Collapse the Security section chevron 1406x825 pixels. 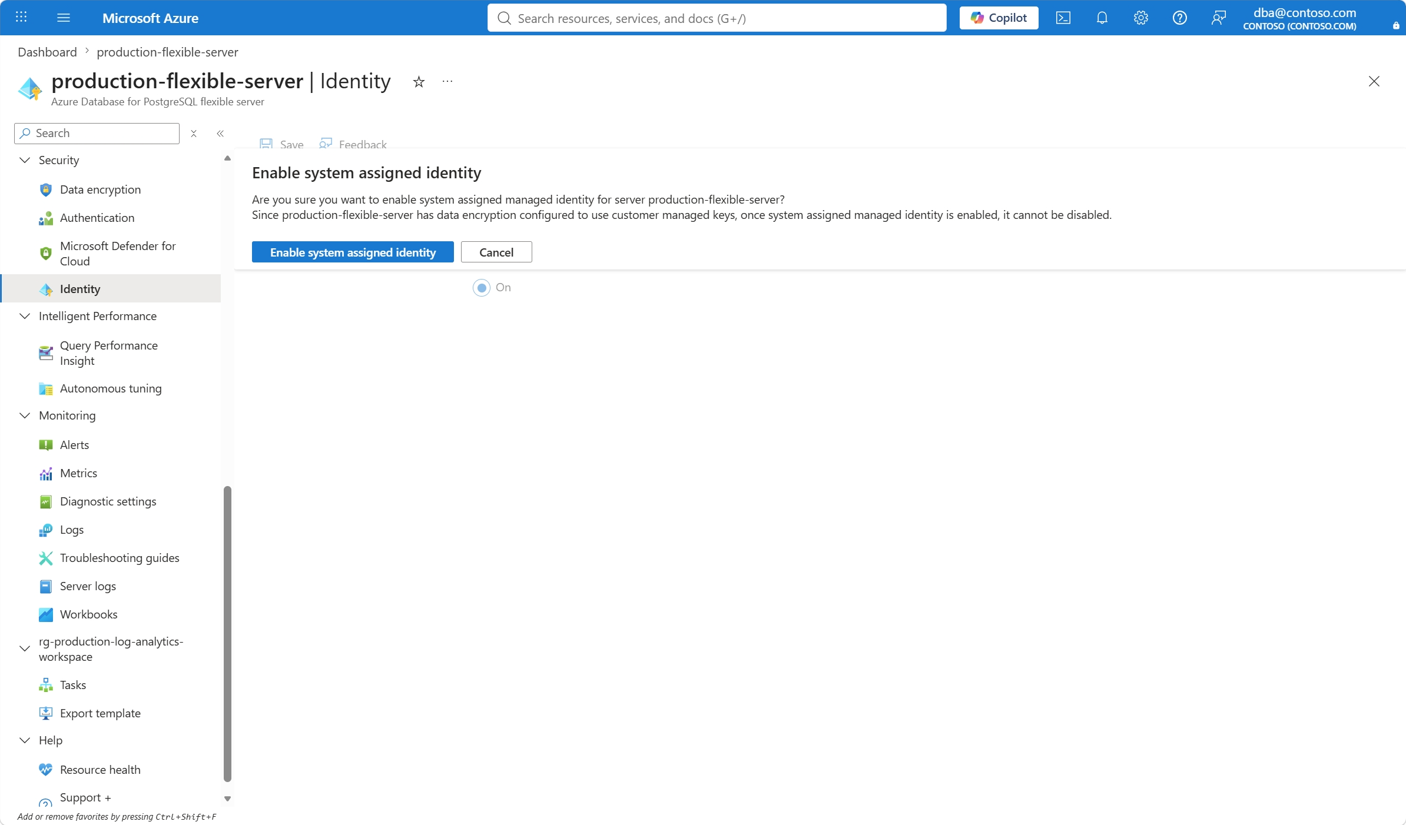click(x=25, y=160)
